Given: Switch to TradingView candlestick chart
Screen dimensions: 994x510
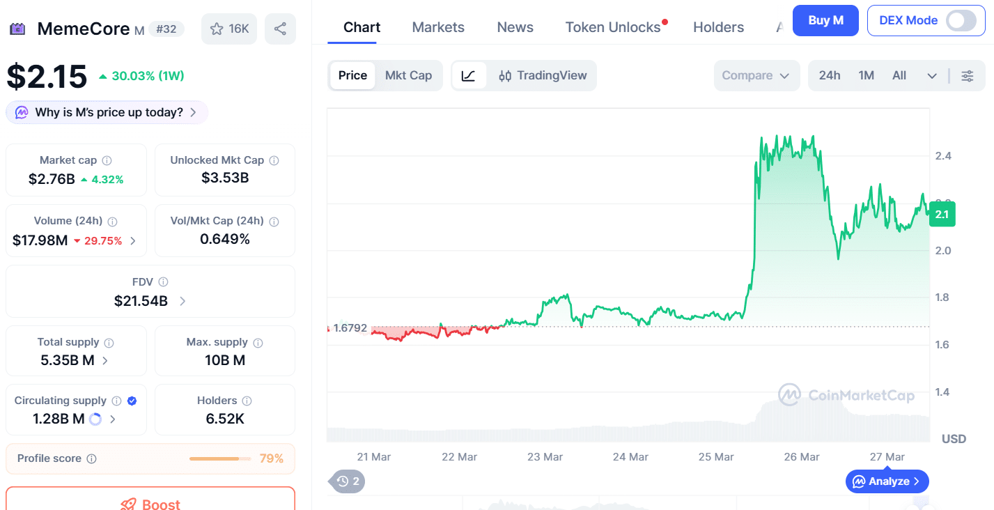Looking at the screenshot, I should tap(543, 75).
